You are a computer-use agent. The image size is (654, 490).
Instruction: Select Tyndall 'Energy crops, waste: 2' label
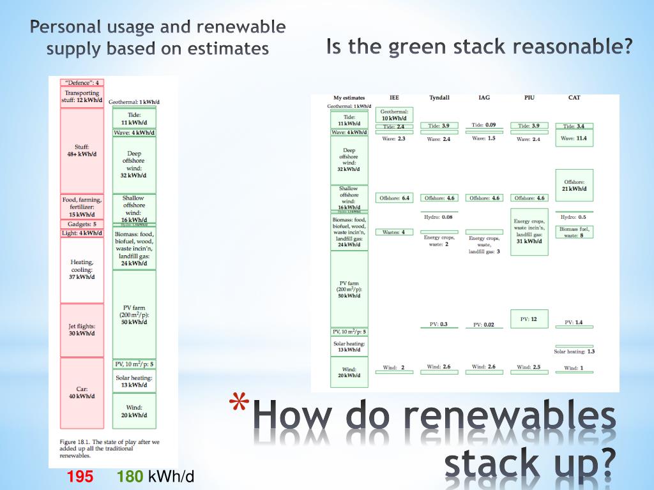pos(439,241)
